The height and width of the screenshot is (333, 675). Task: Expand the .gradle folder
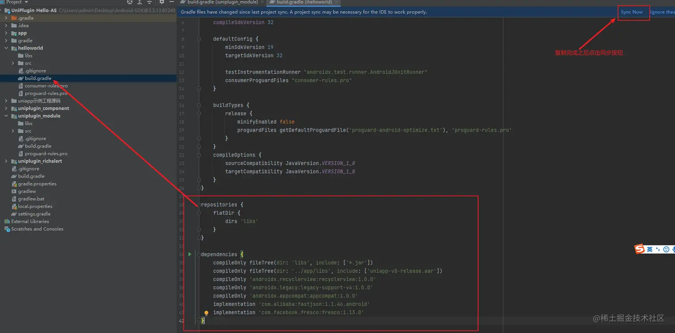coord(6,18)
